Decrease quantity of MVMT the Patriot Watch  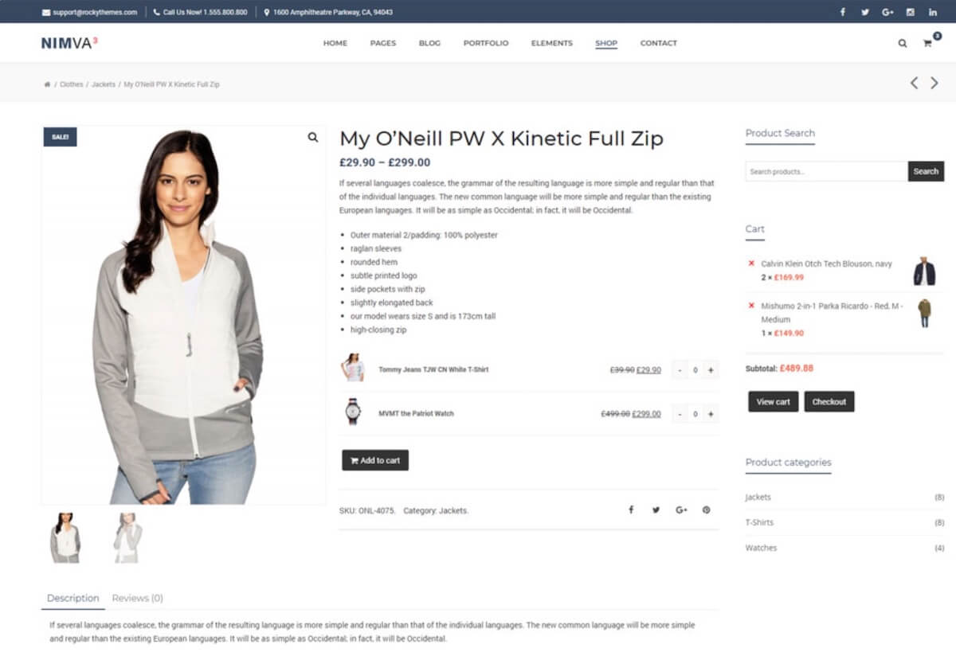coord(680,414)
